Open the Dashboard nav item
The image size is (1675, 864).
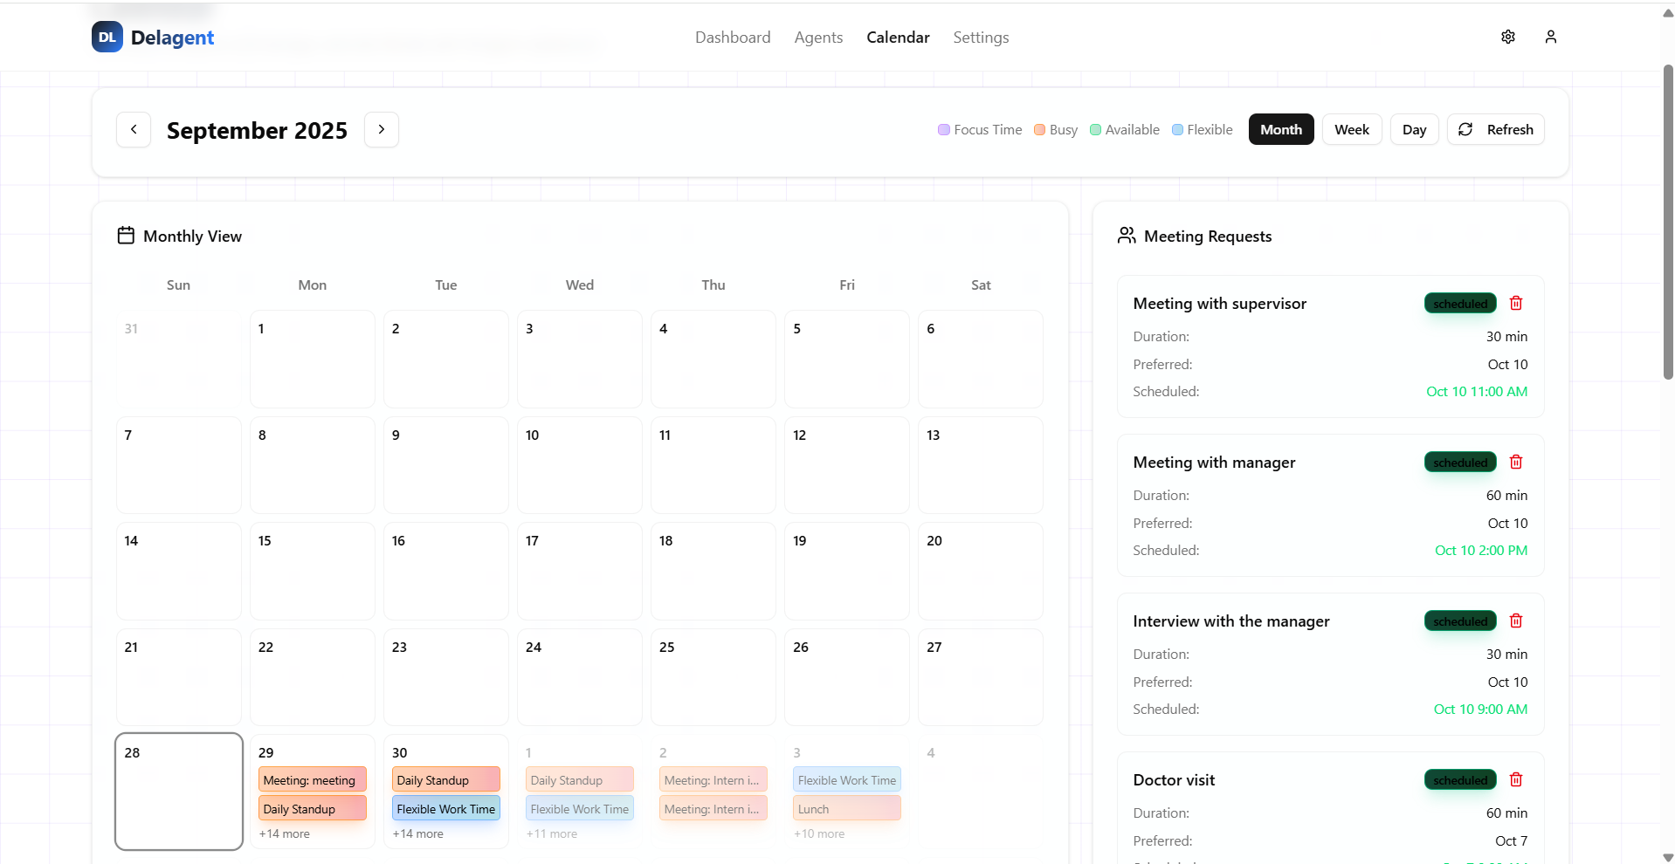click(x=733, y=38)
